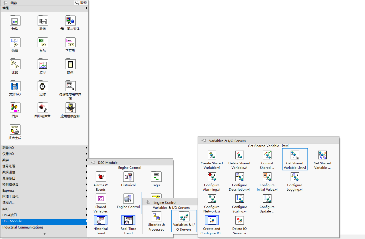This screenshot has height=239, width=365.
Task: Select the Configure Scaling.vi icon
Action: [239, 199]
